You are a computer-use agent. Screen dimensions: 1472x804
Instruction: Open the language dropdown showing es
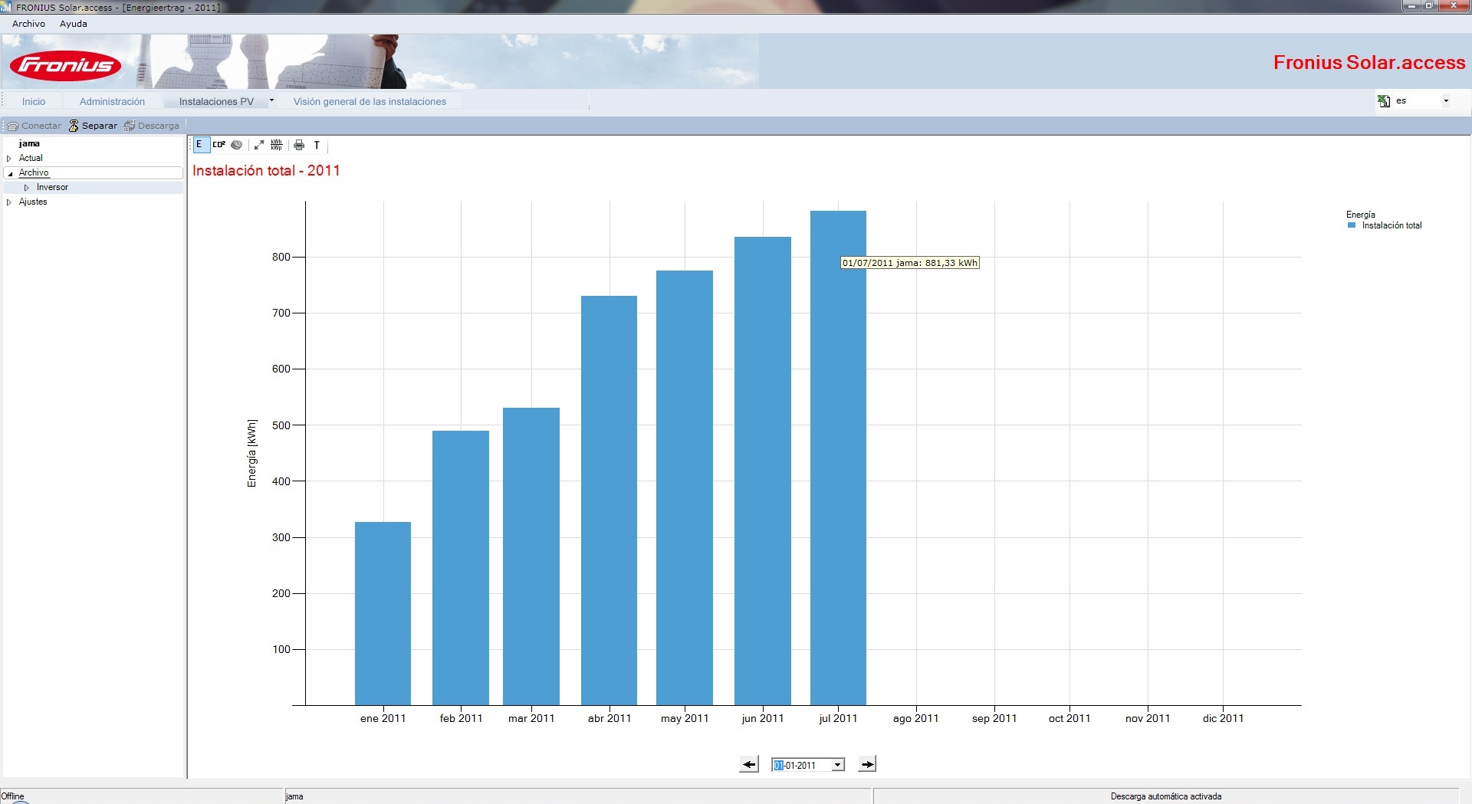(x=1446, y=101)
